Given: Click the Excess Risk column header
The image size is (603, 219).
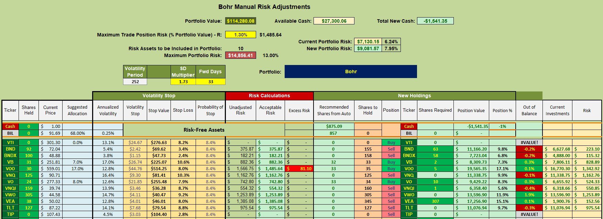Looking at the screenshot, I should pyautogui.click(x=299, y=110).
